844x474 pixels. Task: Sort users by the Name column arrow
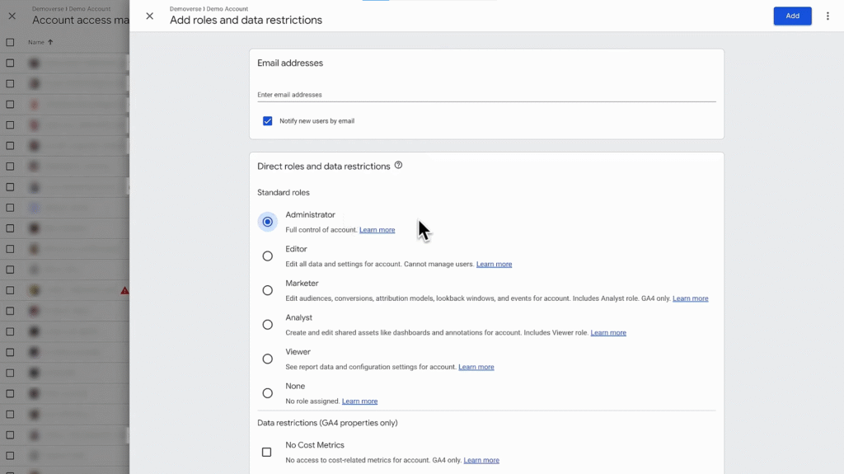(x=50, y=42)
